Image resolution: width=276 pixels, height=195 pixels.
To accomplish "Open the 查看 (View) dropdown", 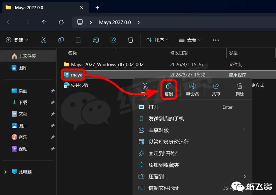I will point(190,40).
